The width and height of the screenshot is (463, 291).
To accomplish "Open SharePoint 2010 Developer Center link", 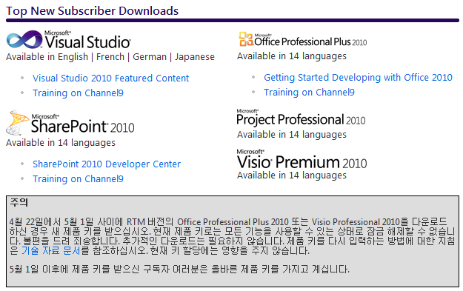I will tap(107, 164).
